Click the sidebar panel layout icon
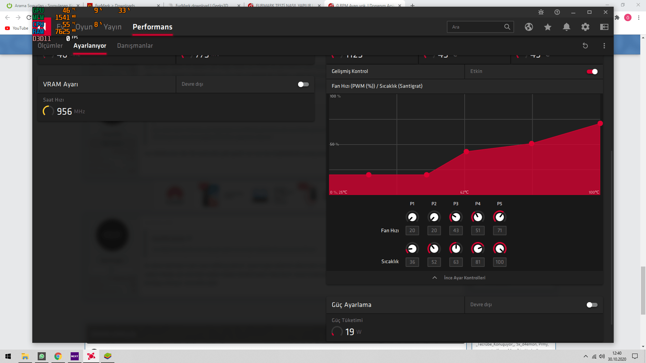The height and width of the screenshot is (363, 646). click(x=604, y=27)
